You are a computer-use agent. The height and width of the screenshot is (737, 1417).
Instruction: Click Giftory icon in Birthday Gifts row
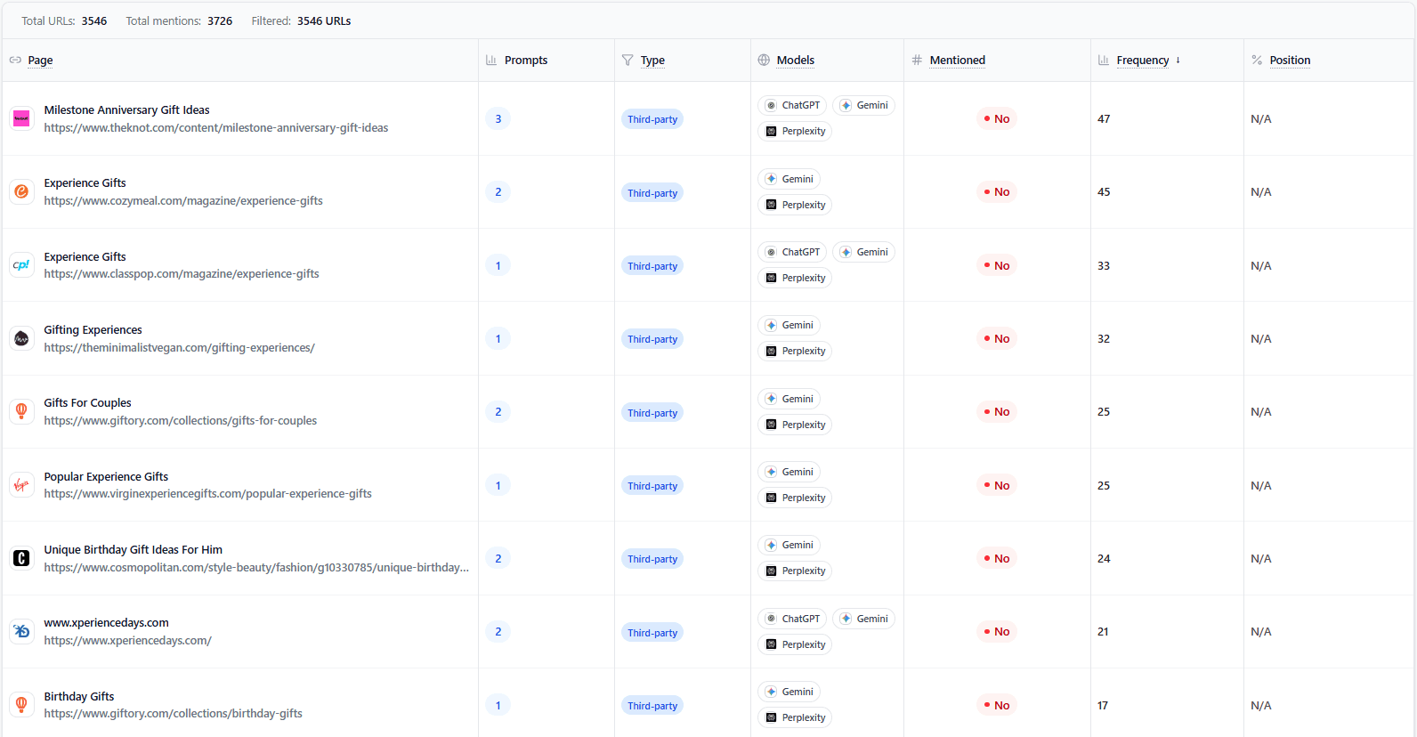click(x=21, y=705)
